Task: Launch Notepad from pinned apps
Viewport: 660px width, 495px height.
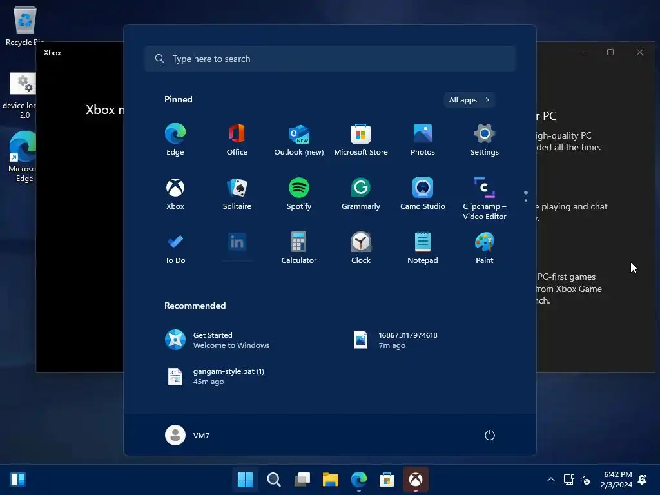Action: pos(423,248)
